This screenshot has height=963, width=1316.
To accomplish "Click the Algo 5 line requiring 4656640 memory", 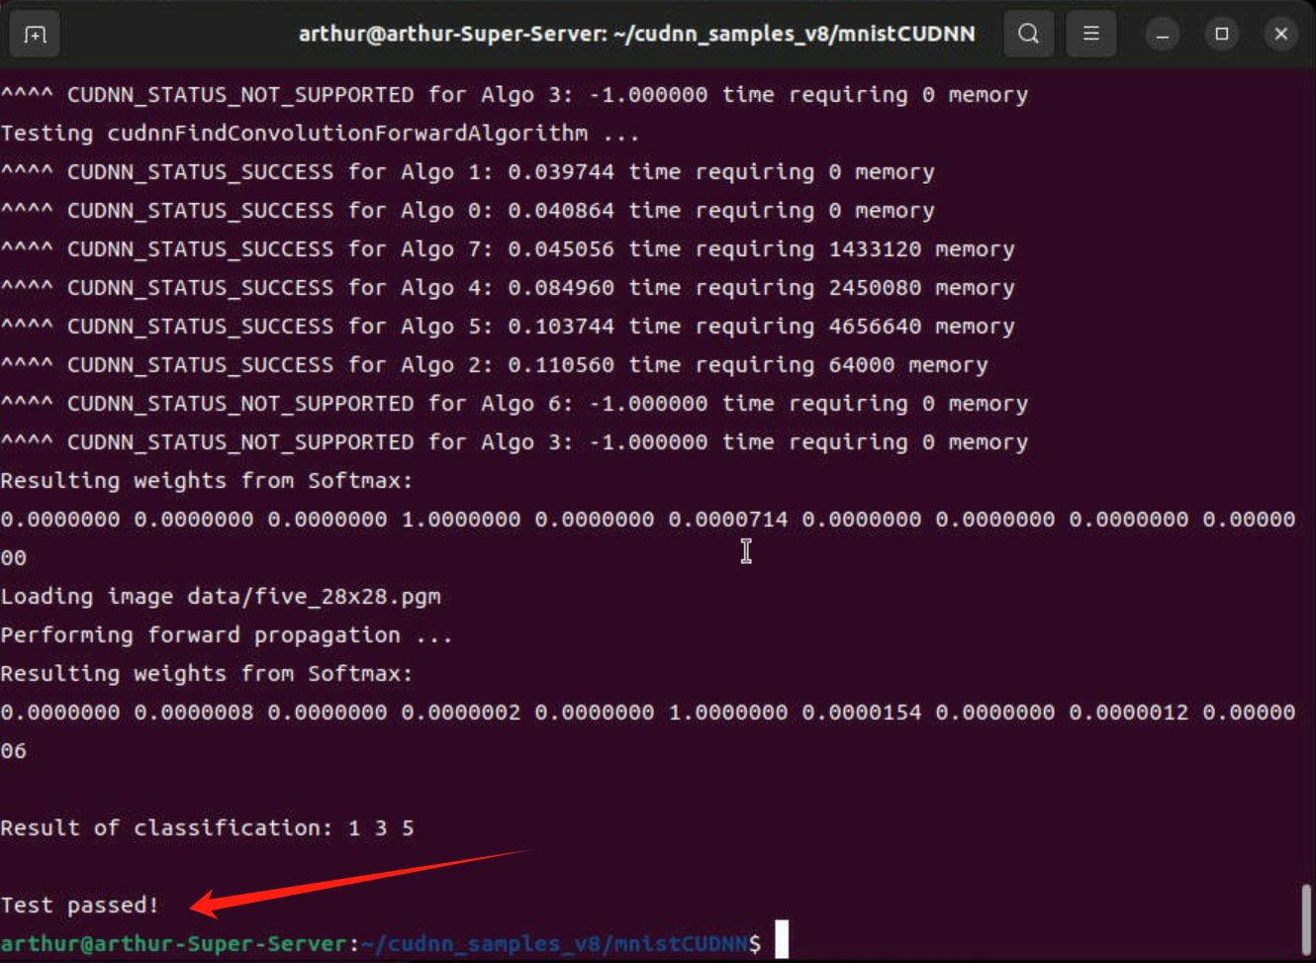I will [x=508, y=327].
